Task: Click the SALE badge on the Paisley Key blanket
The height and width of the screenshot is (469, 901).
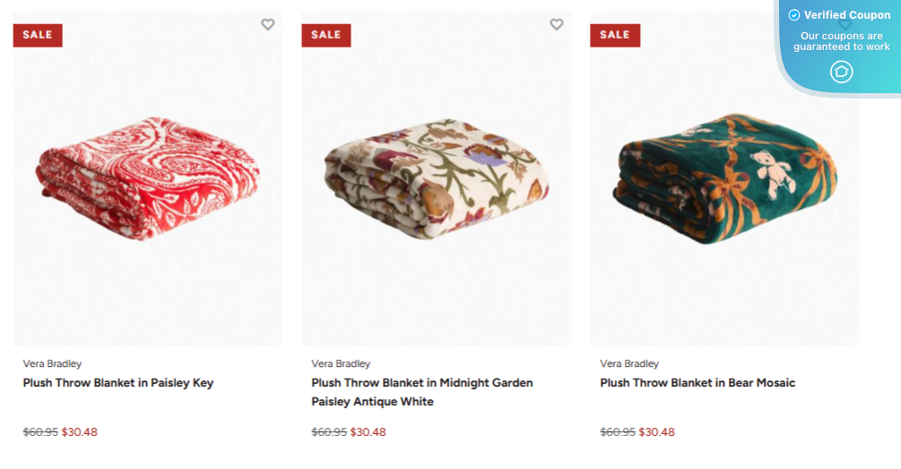Action: point(38,35)
